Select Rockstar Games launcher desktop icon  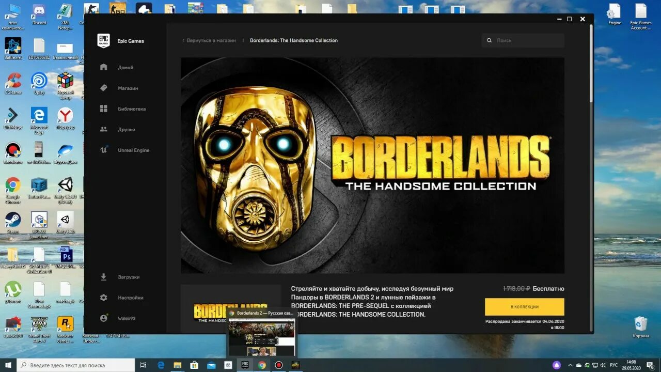pos(65,329)
